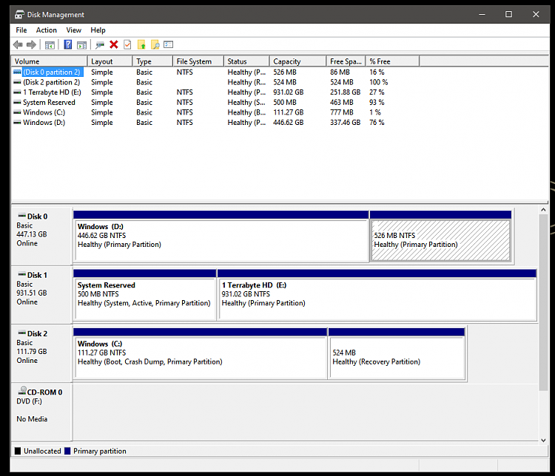Click the Disk Management title bar icon
The image size is (555, 476).
tap(19, 15)
